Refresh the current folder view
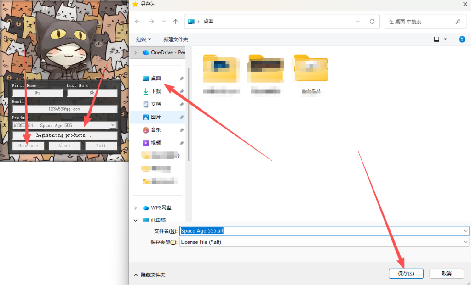This screenshot has height=285, width=471. (372, 21)
